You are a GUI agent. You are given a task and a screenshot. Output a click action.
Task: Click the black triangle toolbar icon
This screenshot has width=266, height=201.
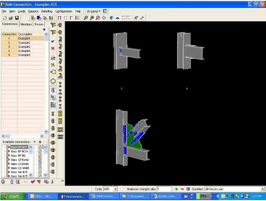(117, 18)
